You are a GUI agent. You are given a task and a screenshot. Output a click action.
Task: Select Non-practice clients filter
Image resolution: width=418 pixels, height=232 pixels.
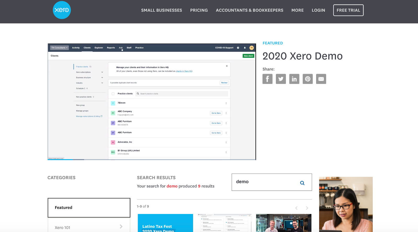[x=85, y=97]
